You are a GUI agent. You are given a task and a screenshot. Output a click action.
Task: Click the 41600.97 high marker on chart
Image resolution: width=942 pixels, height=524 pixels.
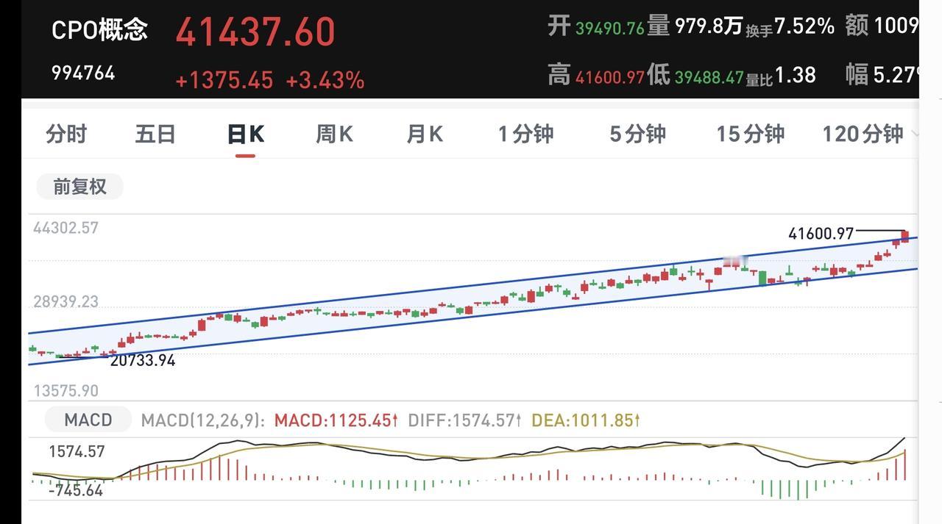[821, 234]
